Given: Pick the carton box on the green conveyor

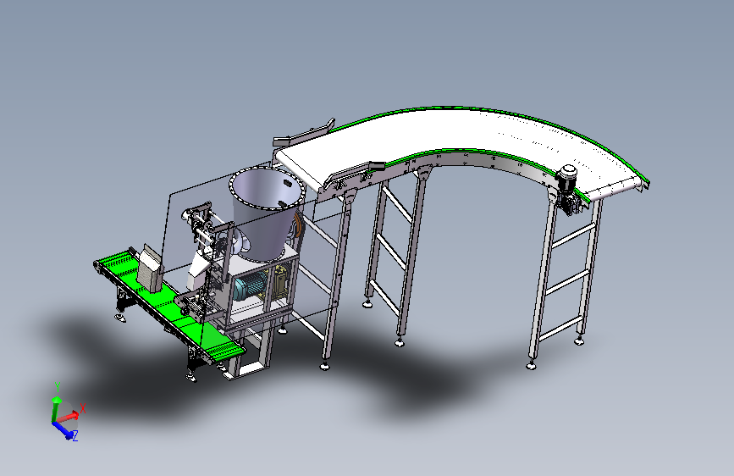Looking at the screenshot, I should [150, 270].
